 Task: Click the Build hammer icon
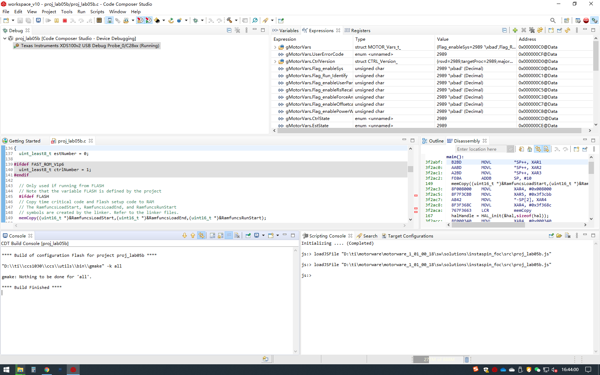pos(229,21)
